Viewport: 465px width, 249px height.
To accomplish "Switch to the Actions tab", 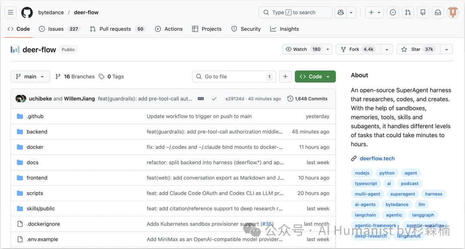I will point(169,29).
